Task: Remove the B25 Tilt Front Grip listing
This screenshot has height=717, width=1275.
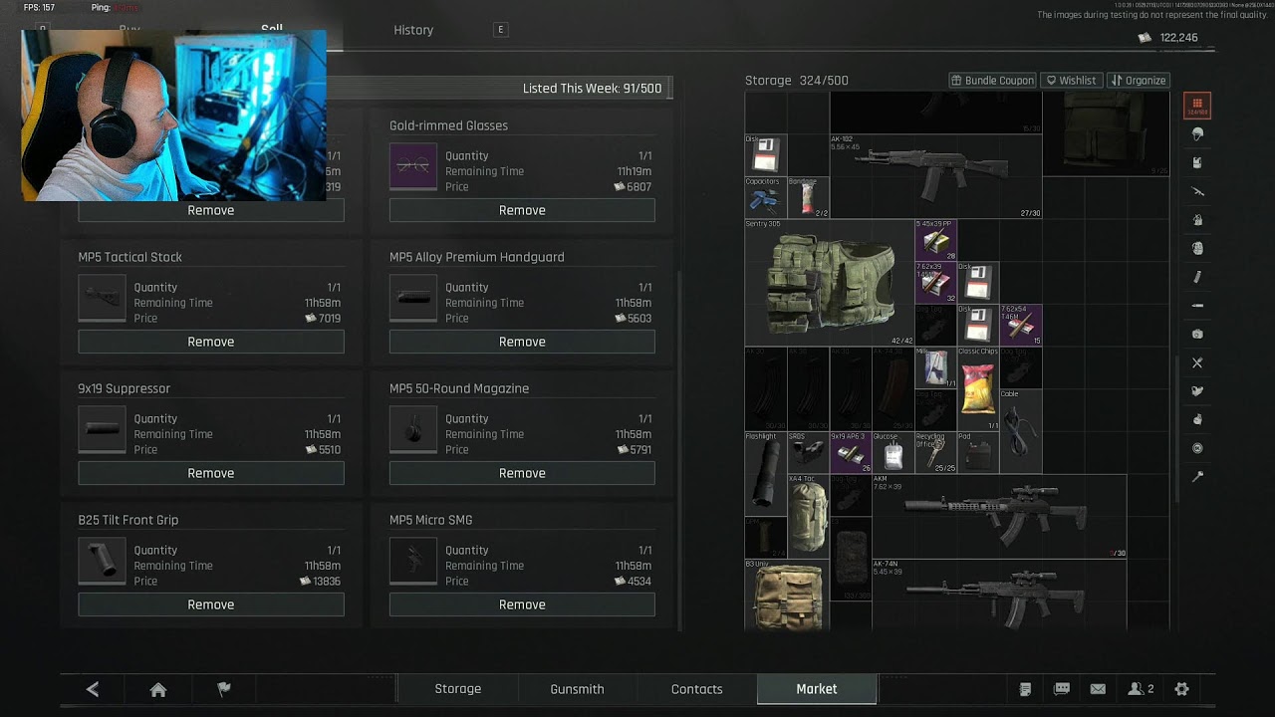Action: [x=211, y=604]
